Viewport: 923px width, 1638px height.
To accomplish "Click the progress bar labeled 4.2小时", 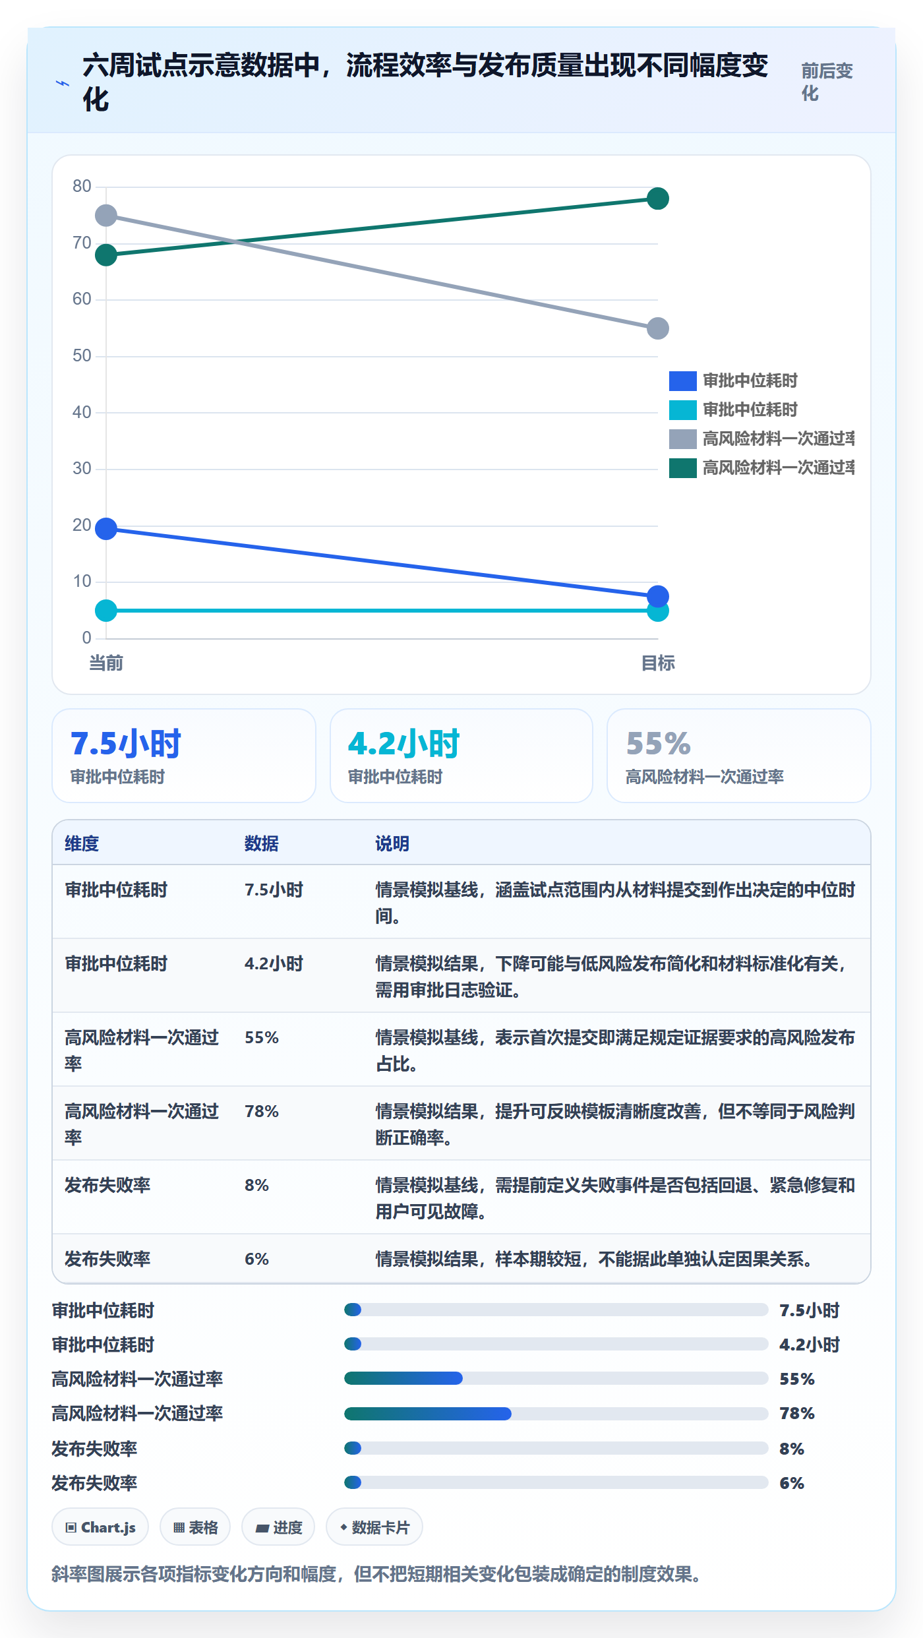I will [x=556, y=1344].
